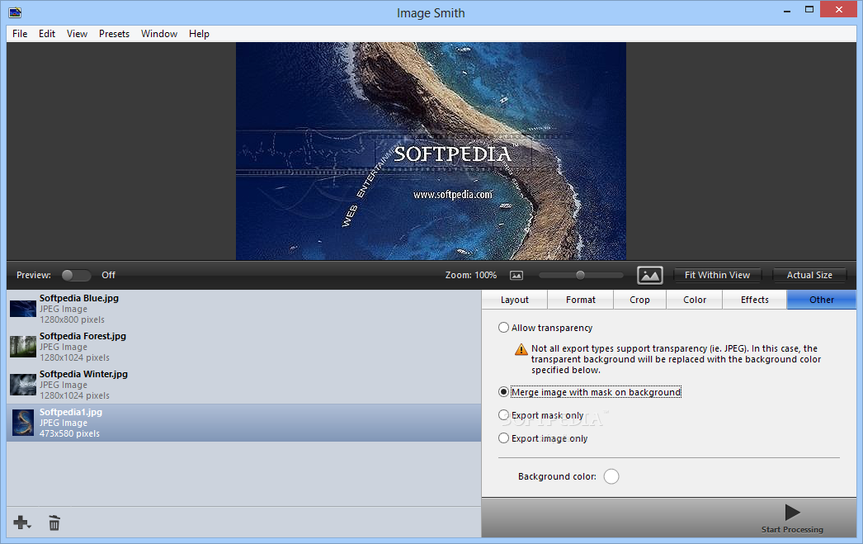The width and height of the screenshot is (863, 544).
Task: Switch to the Layout tab
Action: [x=515, y=300]
